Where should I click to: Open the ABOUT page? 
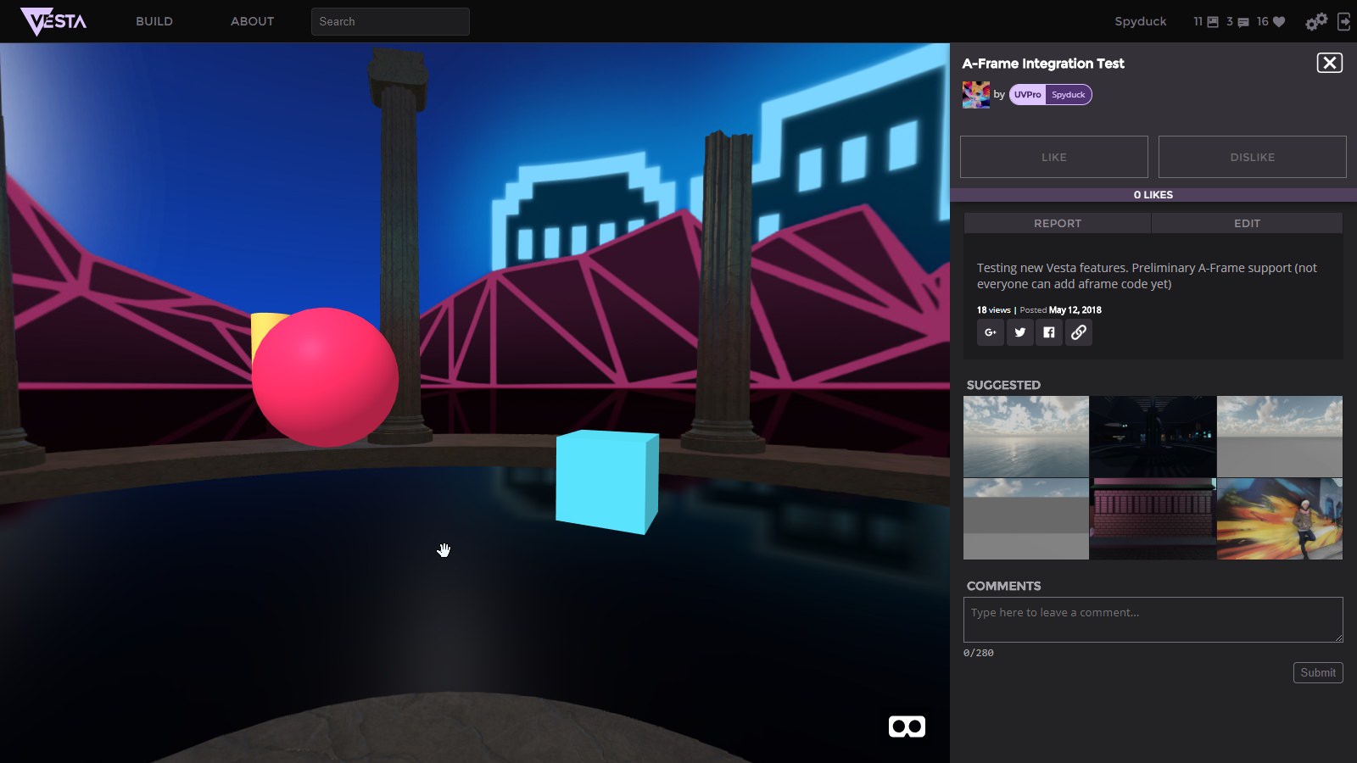tap(252, 21)
